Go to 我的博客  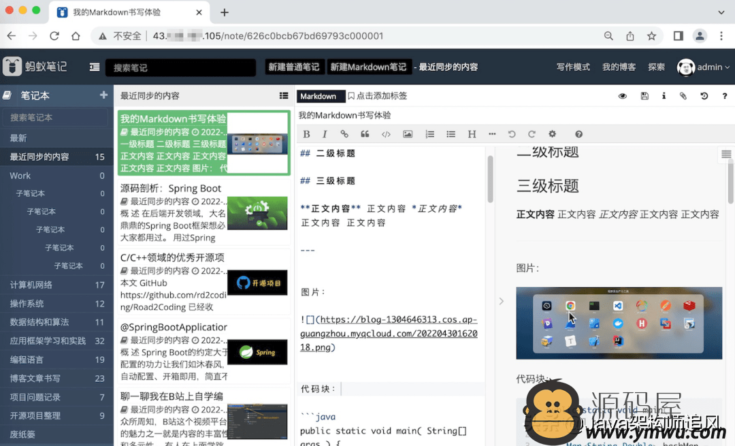click(x=619, y=67)
